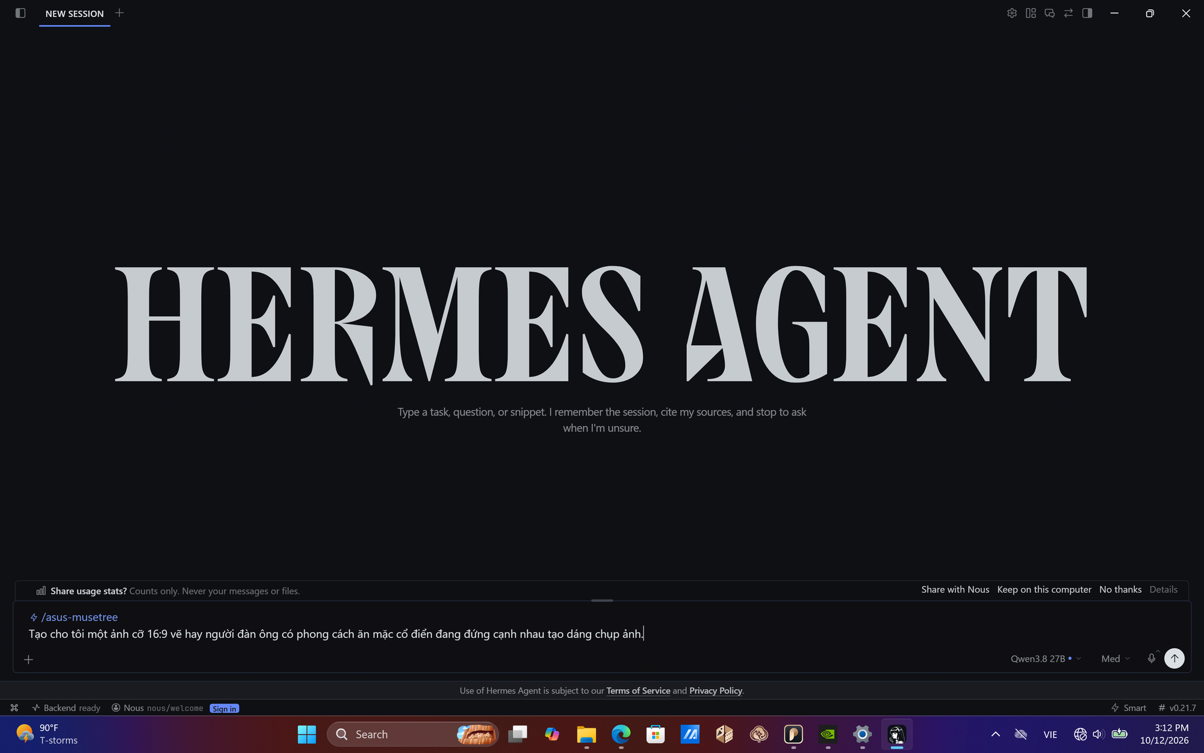Toggle the right sidebar panel icon
Screen dimensions: 1204x753
1087,13
